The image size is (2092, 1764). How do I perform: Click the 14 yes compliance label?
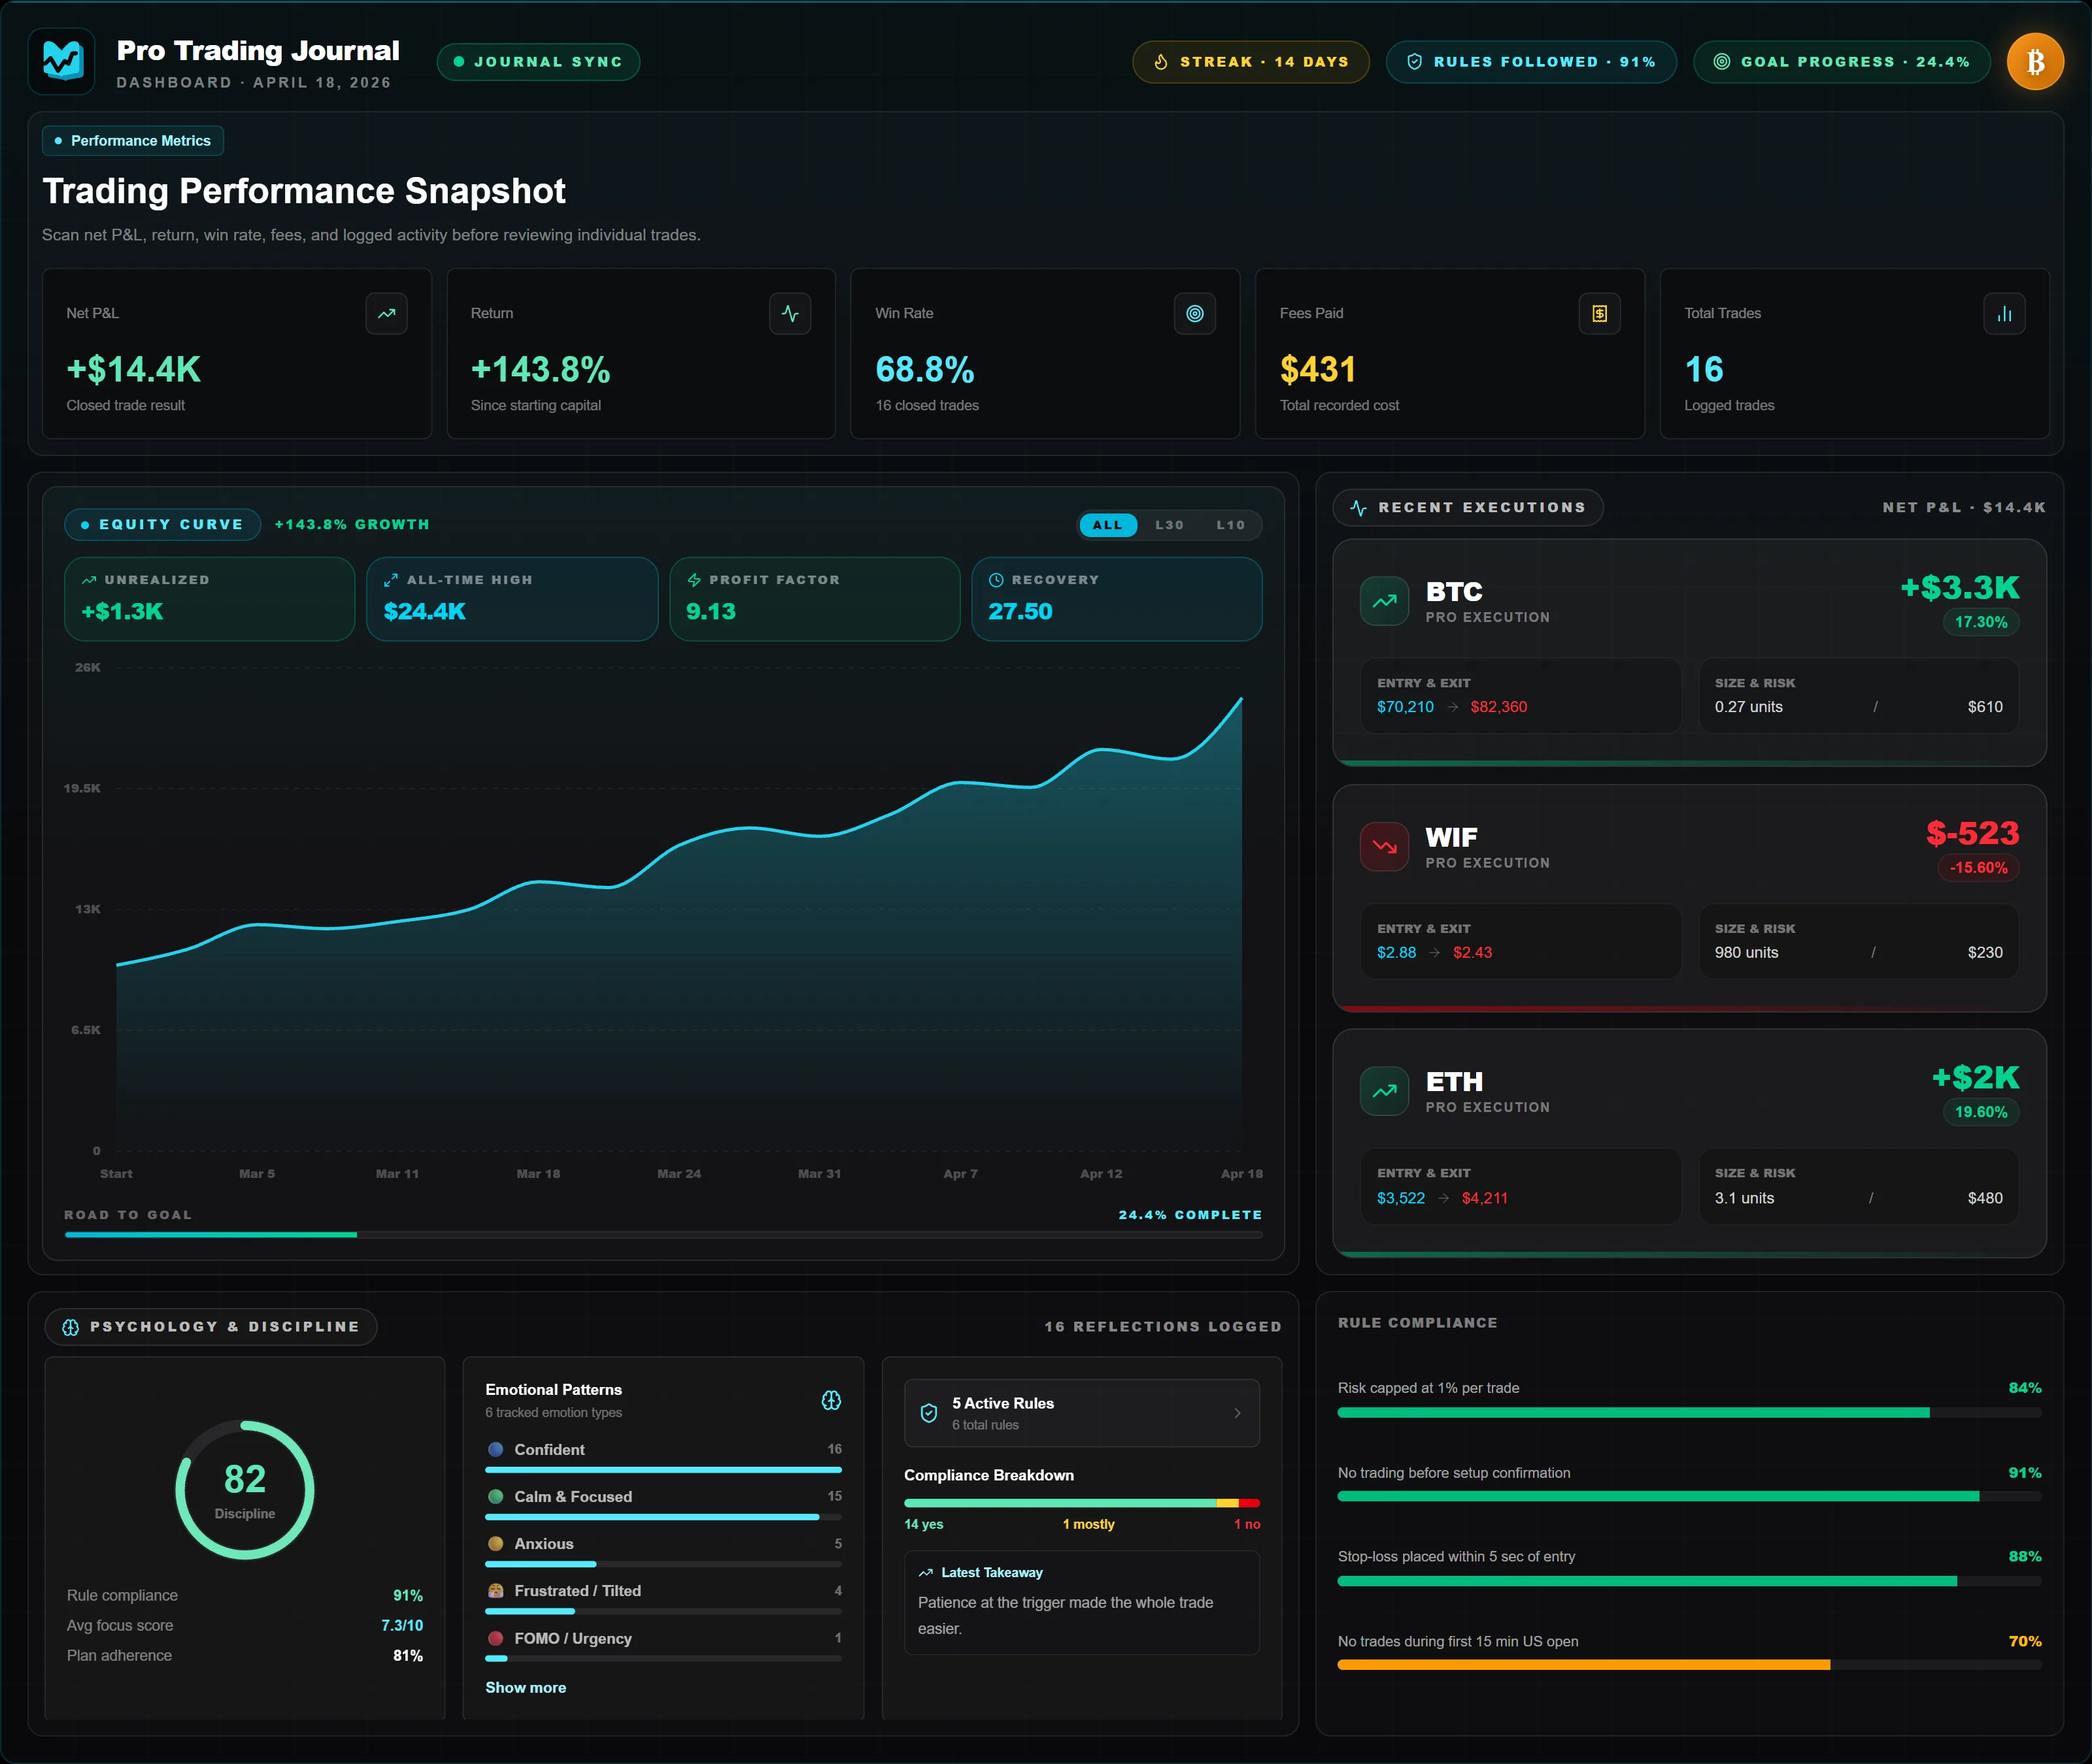click(924, 1524)
